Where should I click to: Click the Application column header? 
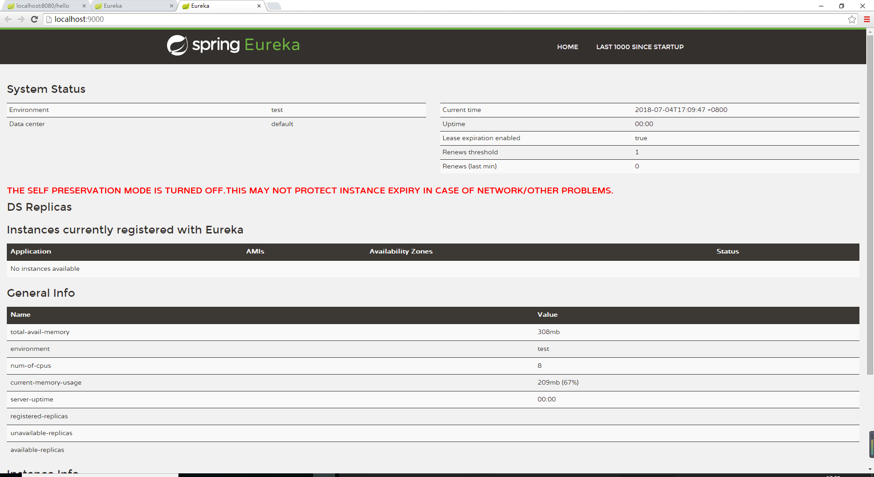point(30,252)
